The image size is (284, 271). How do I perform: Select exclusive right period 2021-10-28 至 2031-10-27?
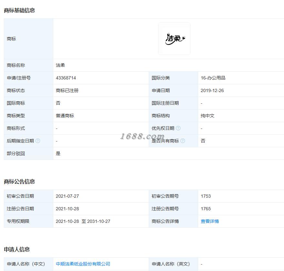83,221
